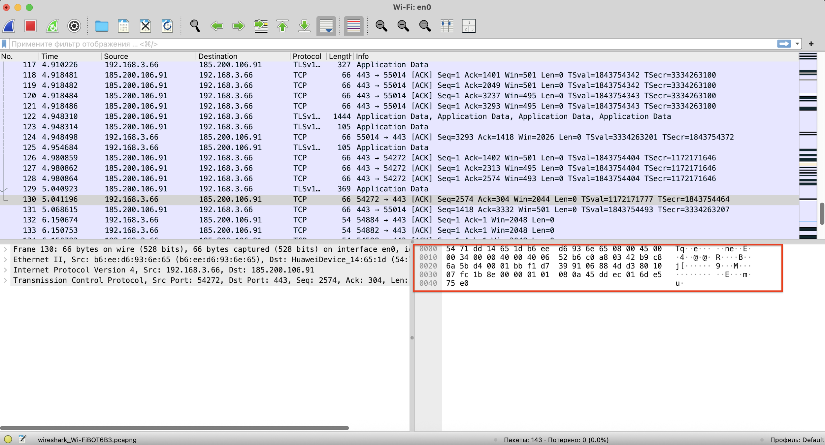Restart the current capture with green fin icon
This screenshot has width=825, height=445.
(x=52, y=26)
